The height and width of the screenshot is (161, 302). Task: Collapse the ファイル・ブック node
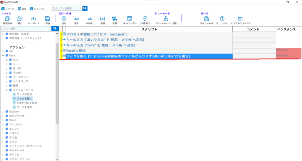(7, 90)
